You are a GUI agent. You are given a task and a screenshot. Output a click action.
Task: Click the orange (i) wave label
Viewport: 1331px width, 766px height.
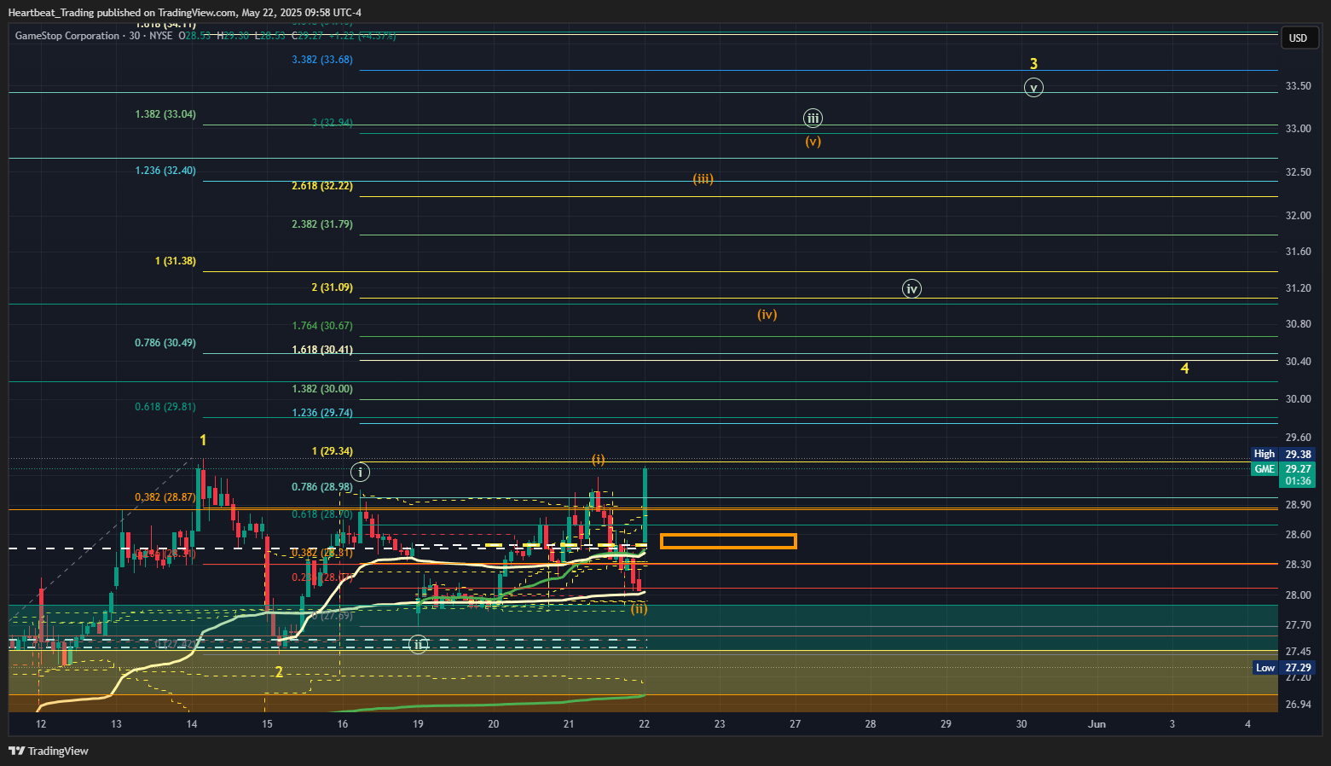[x=599, y=460]
